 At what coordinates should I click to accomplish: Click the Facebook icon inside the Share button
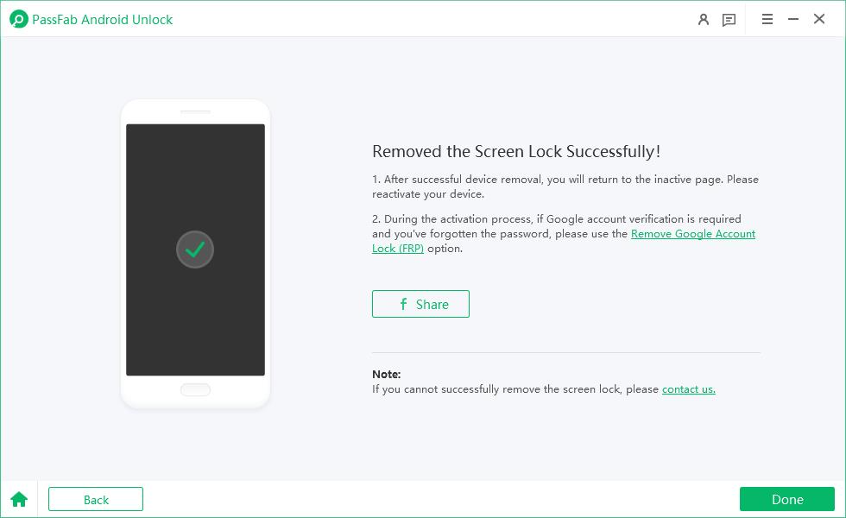pos(402,304)
